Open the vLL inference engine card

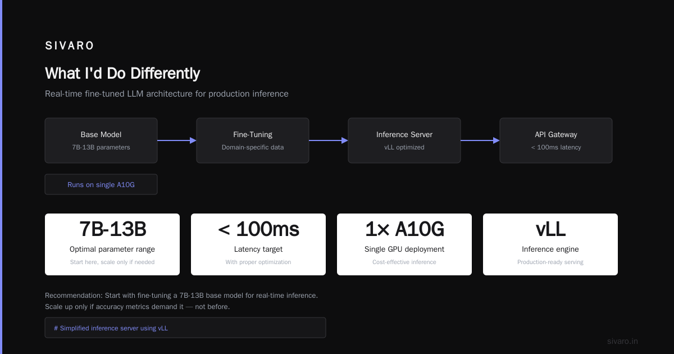click(x=550, y=244)
